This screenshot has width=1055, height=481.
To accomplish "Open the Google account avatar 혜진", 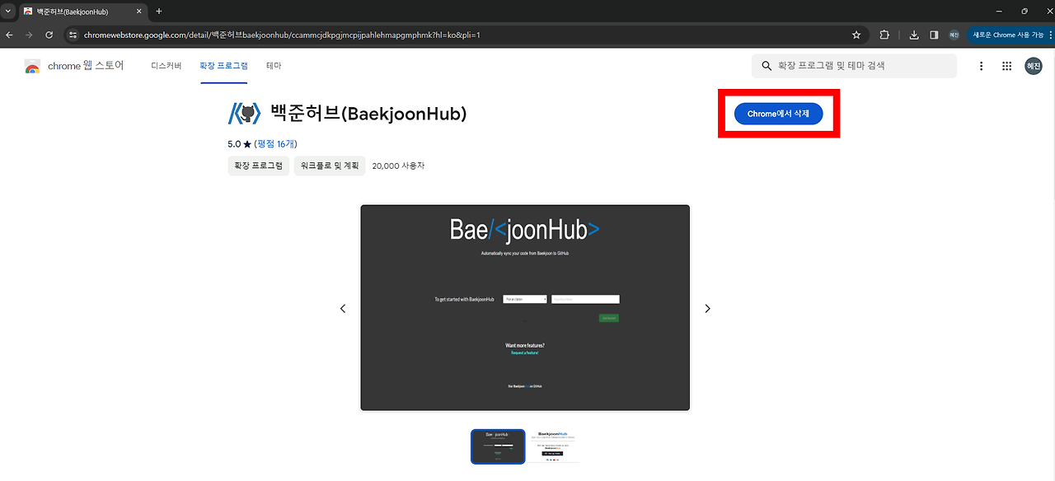I will [x=1034, y=66].
